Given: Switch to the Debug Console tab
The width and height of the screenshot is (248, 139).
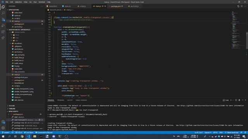Looking at the screenshot, I should tap(81, 100).
